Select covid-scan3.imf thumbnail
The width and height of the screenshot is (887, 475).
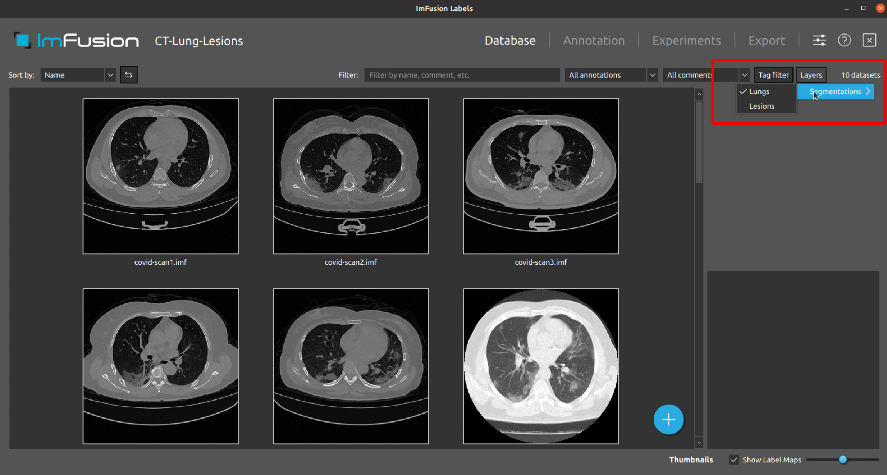pyautogui.click(x=541, y=176)
